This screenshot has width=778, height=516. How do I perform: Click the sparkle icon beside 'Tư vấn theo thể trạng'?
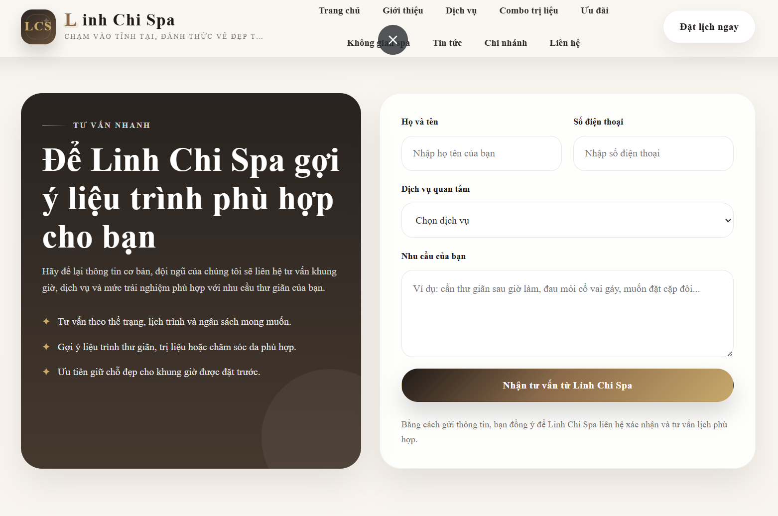click(46, 321)
